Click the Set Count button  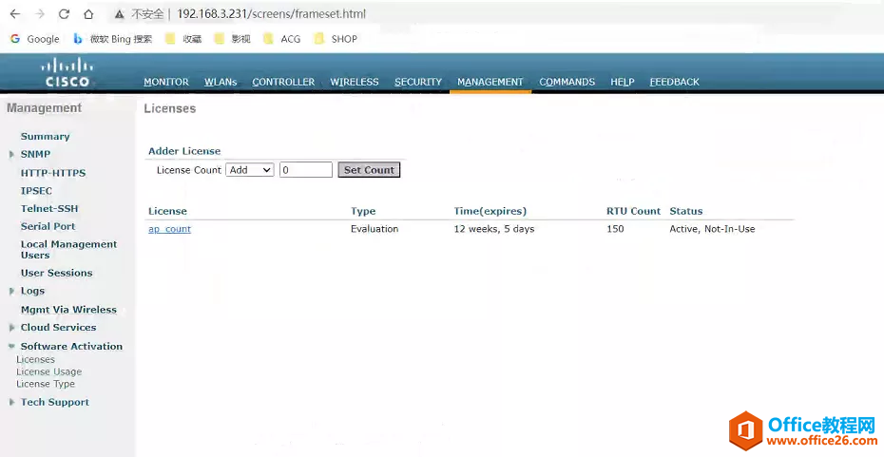click(x=369, y=170)
